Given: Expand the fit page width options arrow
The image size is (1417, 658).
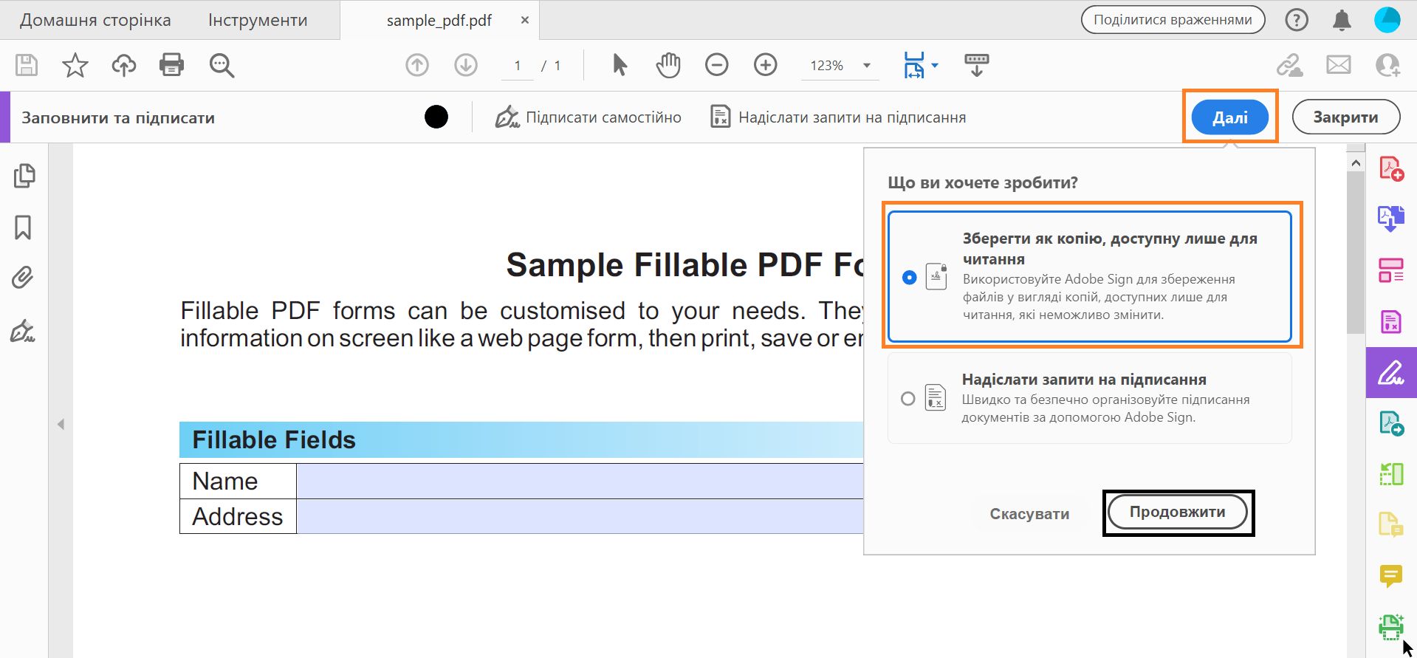Looking at the screenshot, I should [x=935, y=65].
